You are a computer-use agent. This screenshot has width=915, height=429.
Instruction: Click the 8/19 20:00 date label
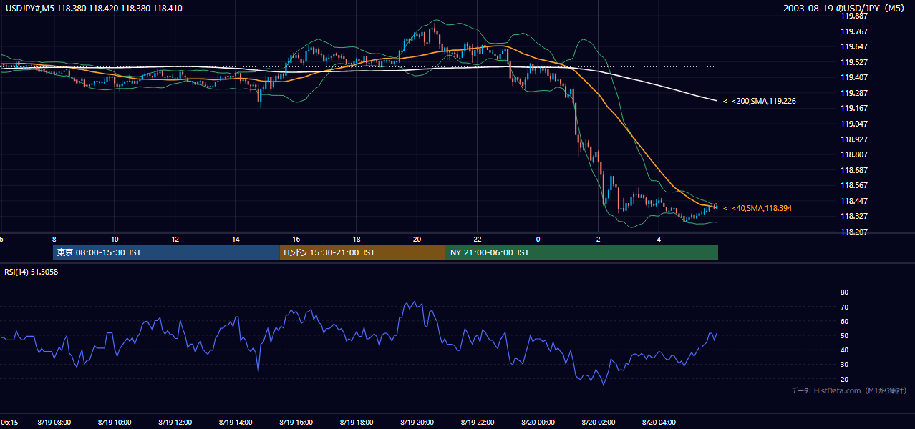[x=417, y=423]
